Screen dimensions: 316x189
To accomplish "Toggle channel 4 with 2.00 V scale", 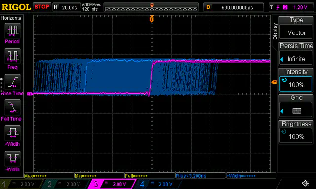I will 159,184.
